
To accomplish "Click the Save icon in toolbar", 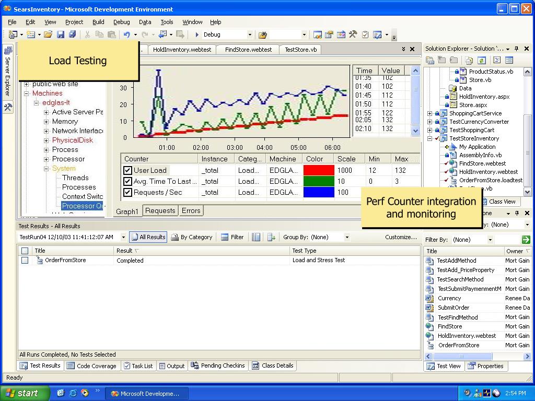I will (x=61, y=34).
